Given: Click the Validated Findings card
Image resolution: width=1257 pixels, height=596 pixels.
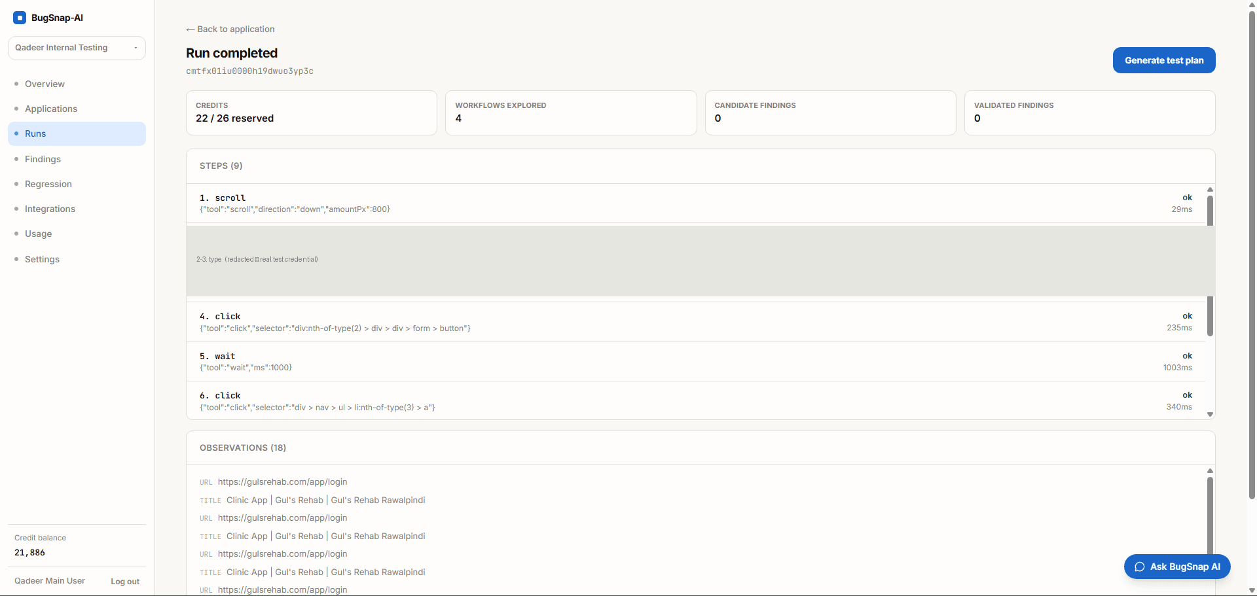Looking at the screenshot, I should click(x=1089, y=113).
